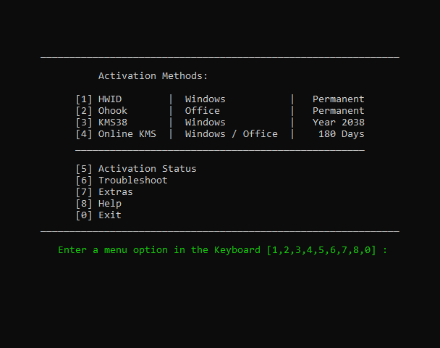
Task: Click 'Windows' in the KMS38 row
Action: (x=205, y=123)
